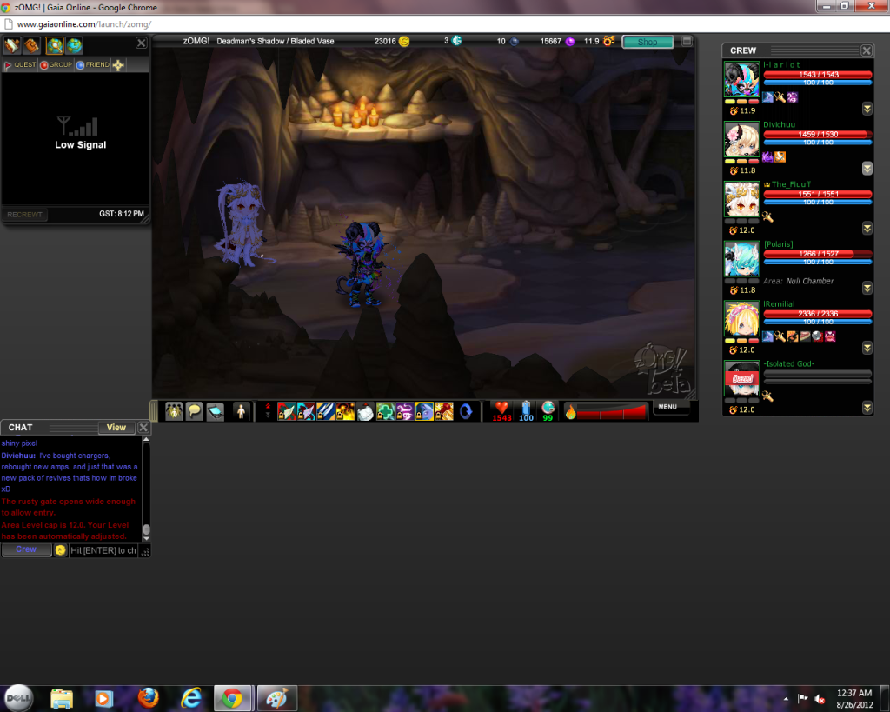Click the blue stamina battery icon
The width and height of the screenshot is (890, 712).
(526, 408)
